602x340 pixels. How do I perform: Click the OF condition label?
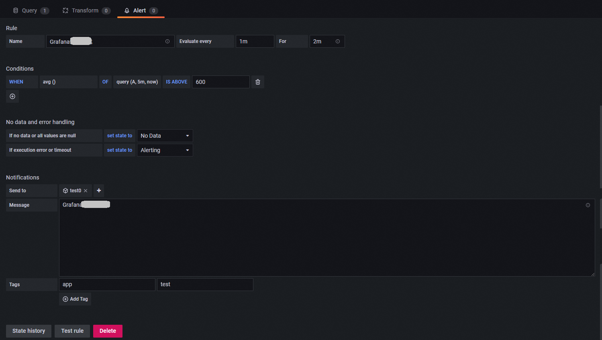pos(105,82)
